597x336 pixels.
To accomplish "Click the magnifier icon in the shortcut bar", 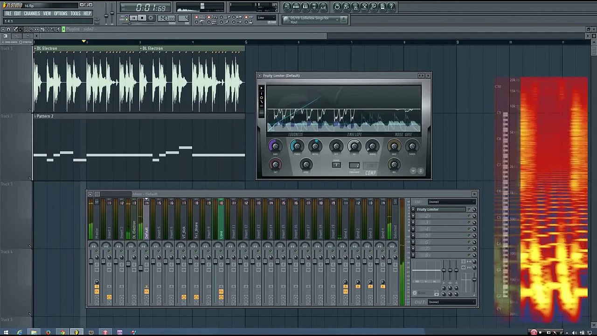I will click(373, 7).
